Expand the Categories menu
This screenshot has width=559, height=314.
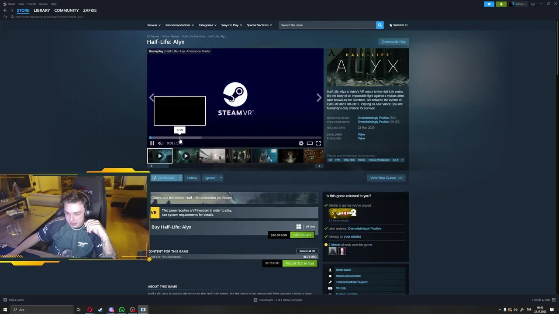tap(207, 25)
